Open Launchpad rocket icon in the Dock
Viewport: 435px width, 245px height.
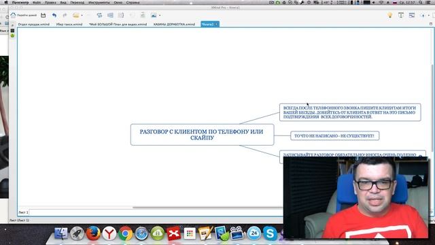(x=77, y=233)
